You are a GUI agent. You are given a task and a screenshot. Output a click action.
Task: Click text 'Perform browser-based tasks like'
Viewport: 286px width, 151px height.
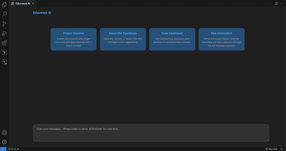(222, 39)
